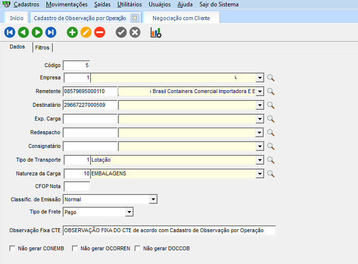Edit record with orange pencil icon
358x264 pixels.
coord(86,32)
